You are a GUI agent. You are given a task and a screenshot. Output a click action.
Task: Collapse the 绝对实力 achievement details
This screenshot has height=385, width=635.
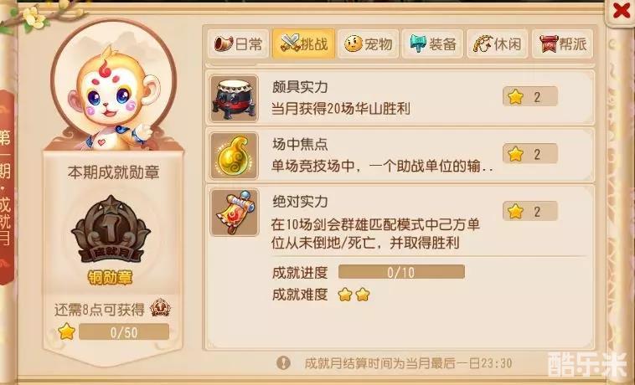[400, 218]
